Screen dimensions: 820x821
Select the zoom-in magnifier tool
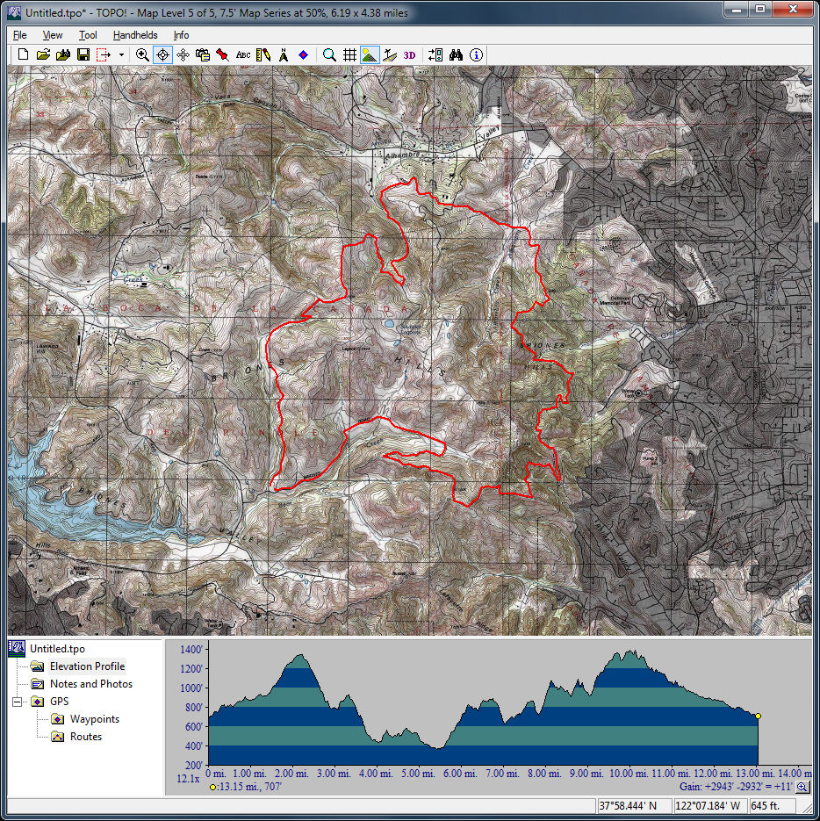click(x=142, y=54)
